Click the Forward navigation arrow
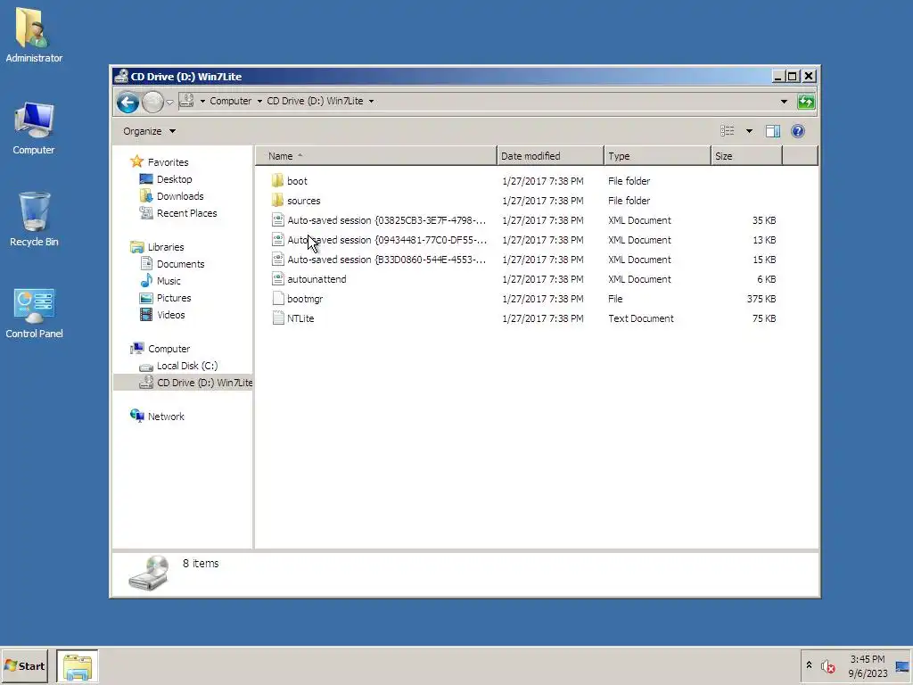The height and width of the screenshot is (685, 913). click(152, 103)
